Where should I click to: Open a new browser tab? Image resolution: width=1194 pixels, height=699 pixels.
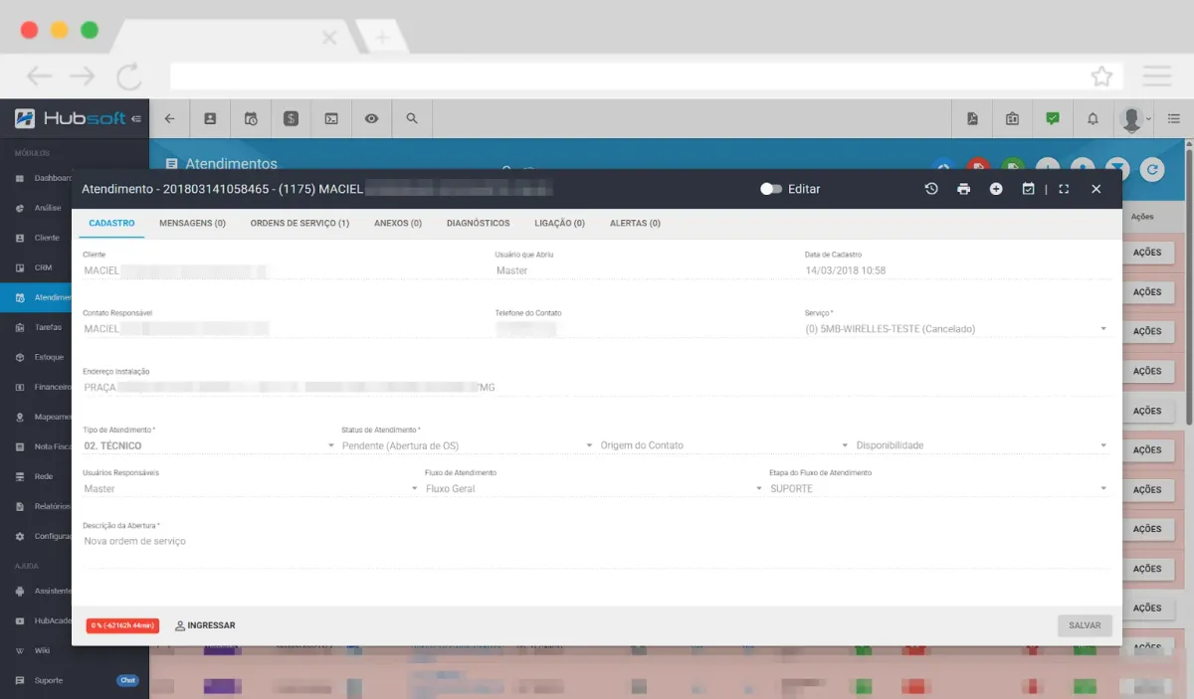pyautogui.click(x=381, y=38)
